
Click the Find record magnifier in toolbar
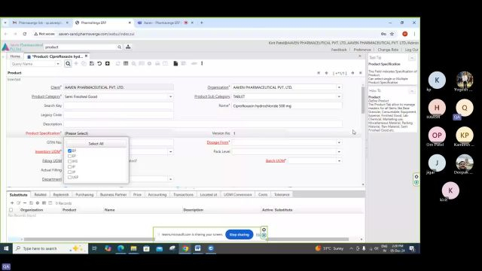coord(68,63)
